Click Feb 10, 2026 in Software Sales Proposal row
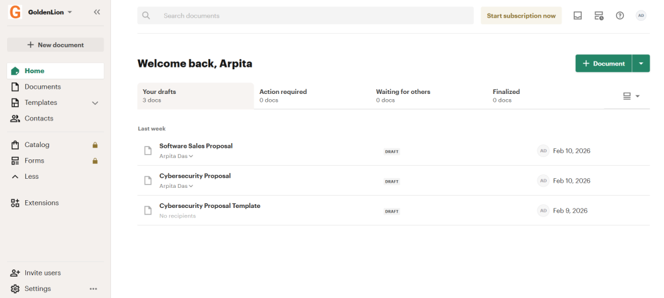The height and width of the screenshot is (298, 664). 572,151
